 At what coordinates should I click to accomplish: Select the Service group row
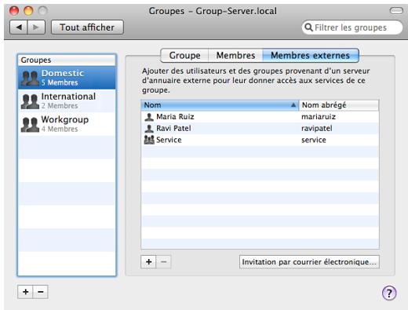click(x=260, y=140)
